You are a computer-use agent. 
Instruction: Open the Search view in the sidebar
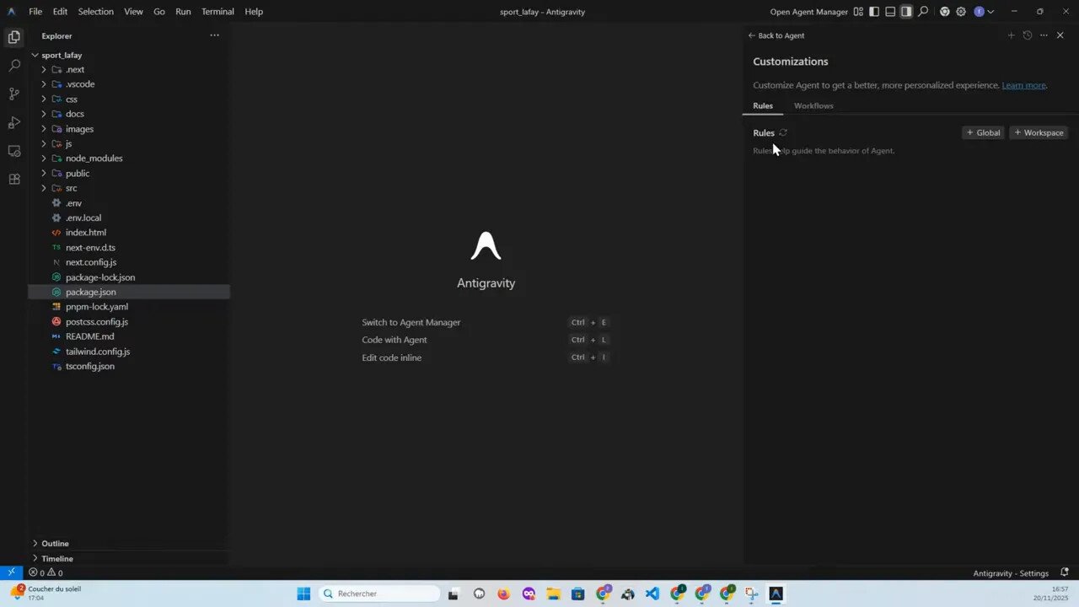pos(13,65)
